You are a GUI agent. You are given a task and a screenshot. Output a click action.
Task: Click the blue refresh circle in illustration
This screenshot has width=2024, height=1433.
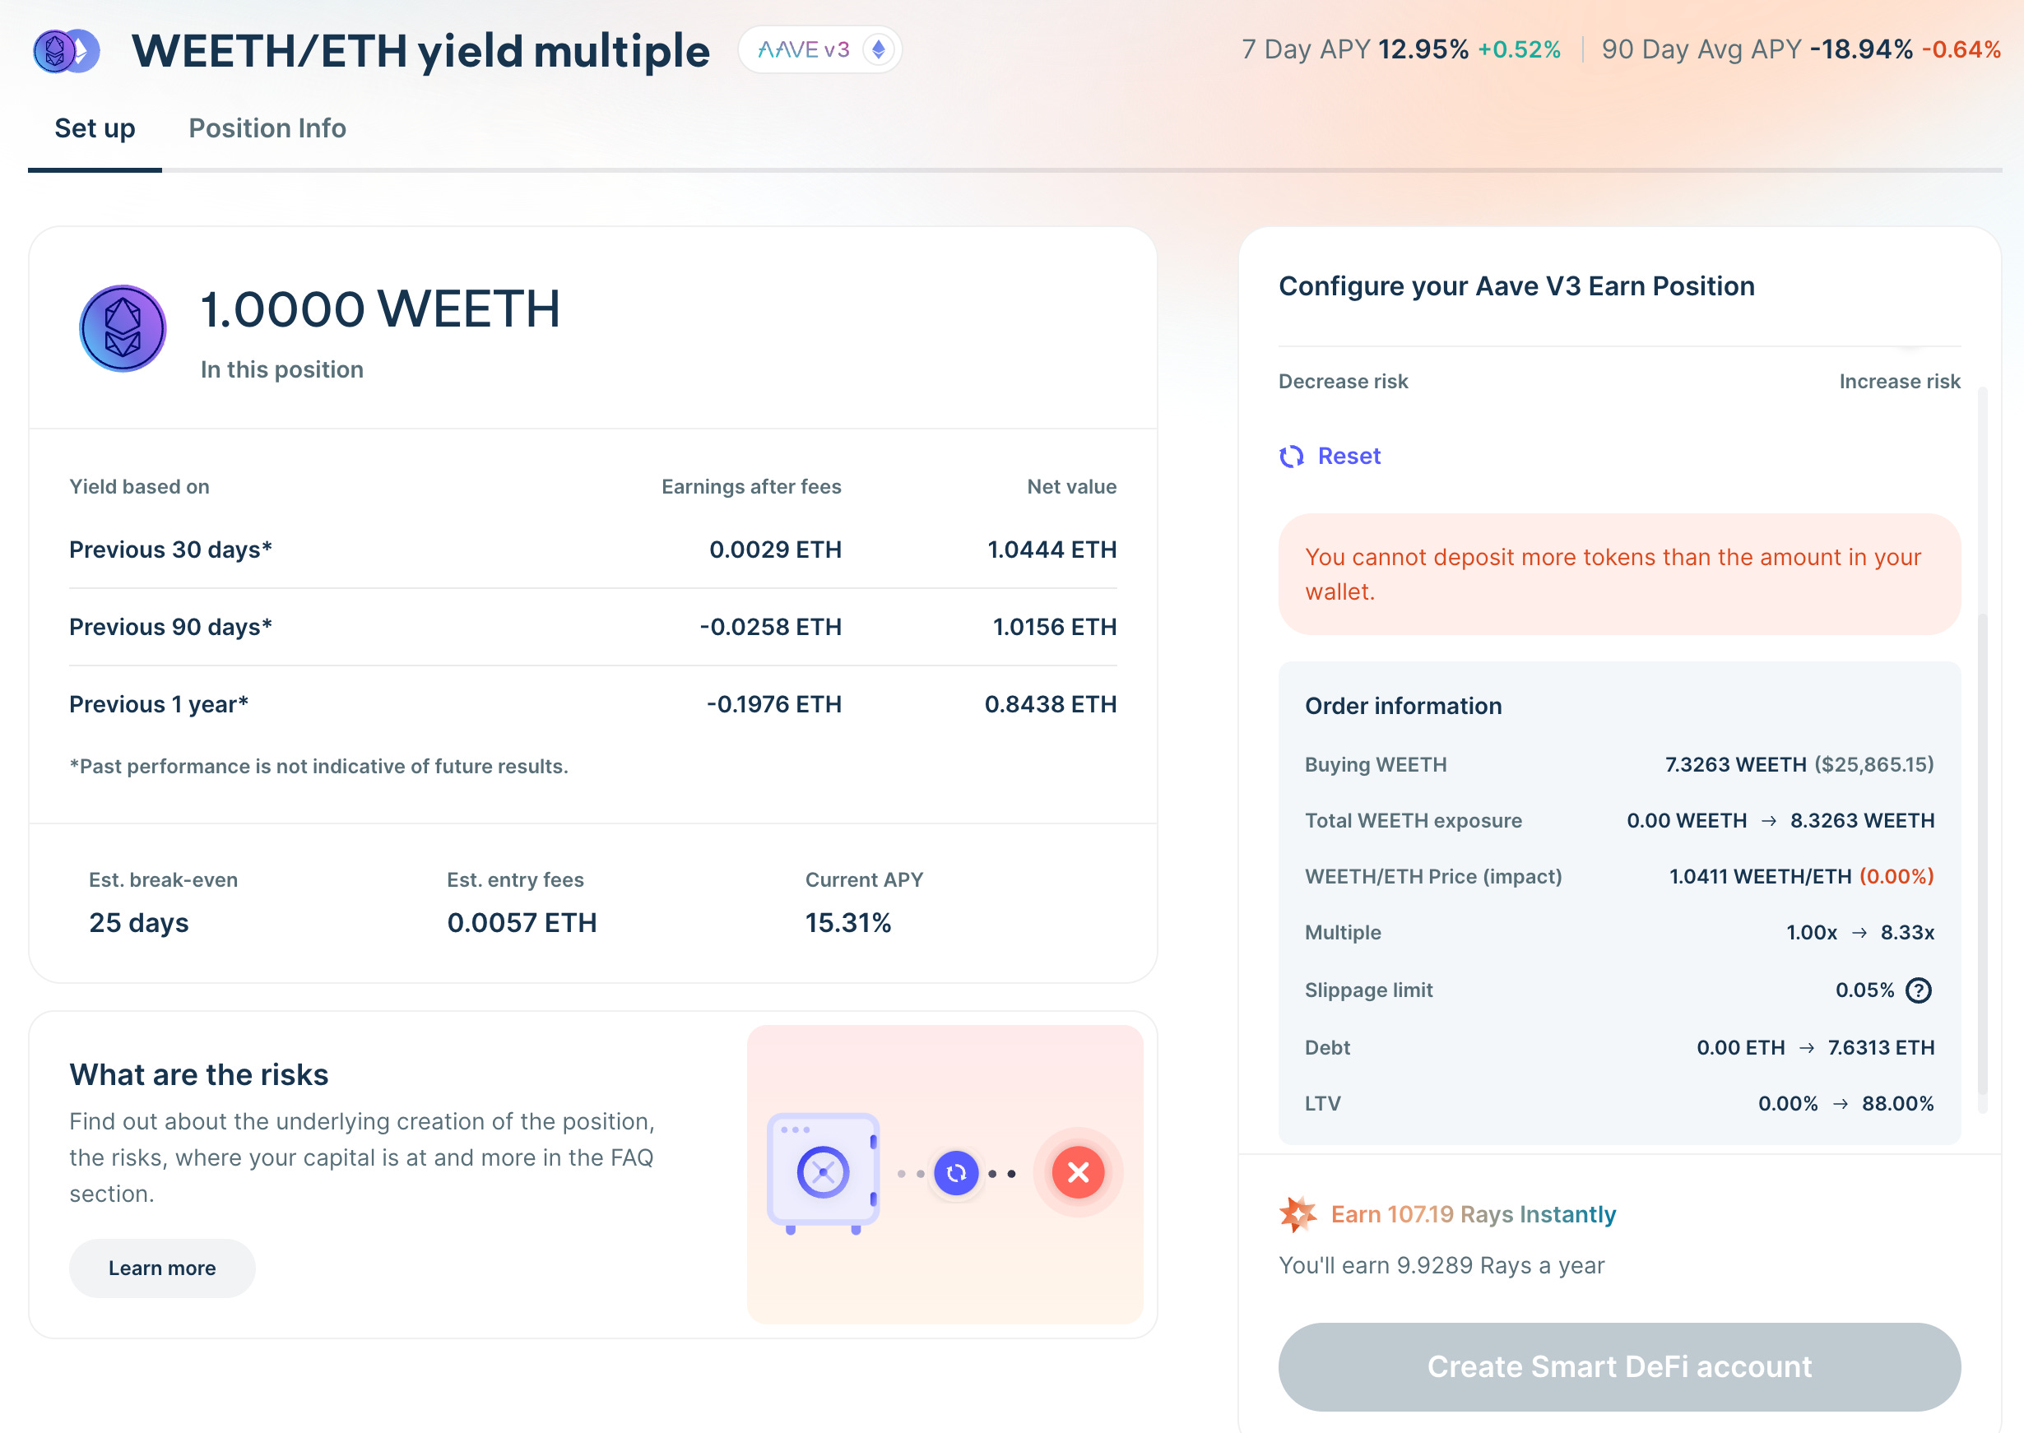pos(955,1173)
